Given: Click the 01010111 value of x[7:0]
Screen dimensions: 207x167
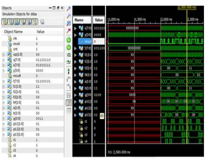Looking at the screenshot, I should tap(43, 65).
